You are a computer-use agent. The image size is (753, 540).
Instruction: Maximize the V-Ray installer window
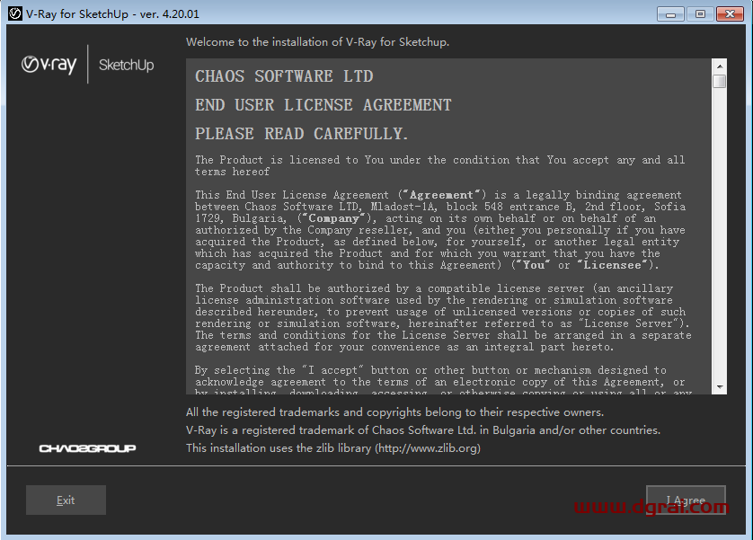click(700, 13)
